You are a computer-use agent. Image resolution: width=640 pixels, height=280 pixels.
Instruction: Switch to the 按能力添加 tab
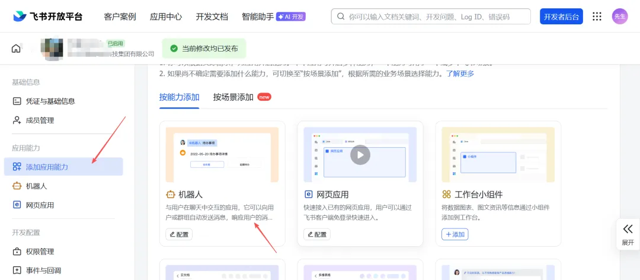pos(179,97)
